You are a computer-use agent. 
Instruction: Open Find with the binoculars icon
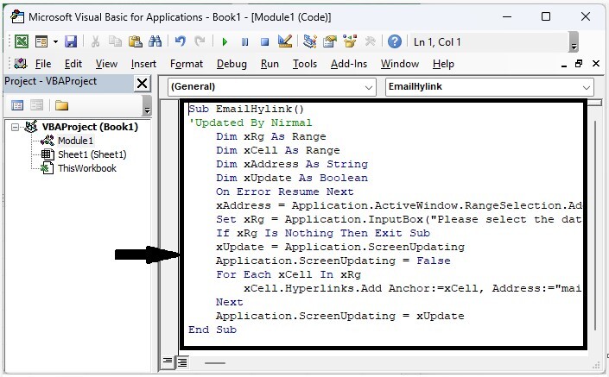click(x=155, y=41)
